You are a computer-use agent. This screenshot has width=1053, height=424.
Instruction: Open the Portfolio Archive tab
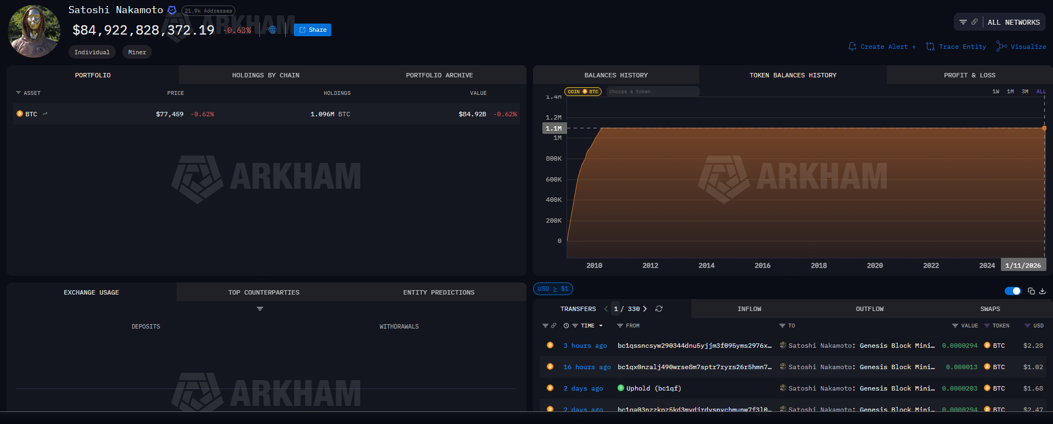point(439,75)
